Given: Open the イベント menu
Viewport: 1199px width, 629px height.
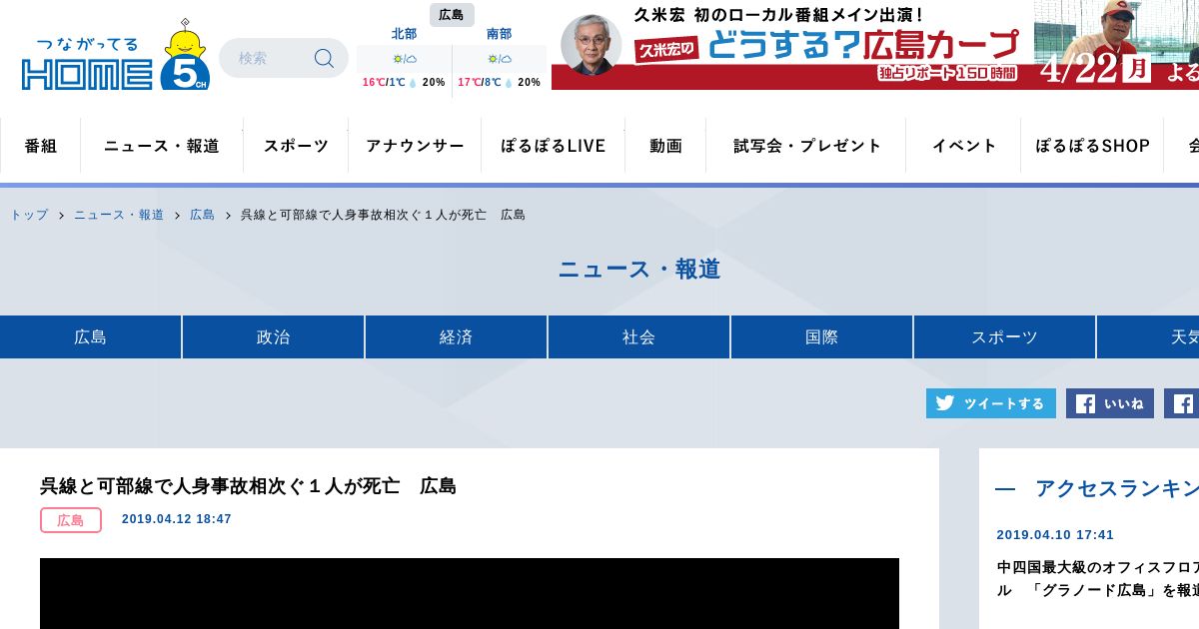Looking at the screenshot, I should (963, 146).
